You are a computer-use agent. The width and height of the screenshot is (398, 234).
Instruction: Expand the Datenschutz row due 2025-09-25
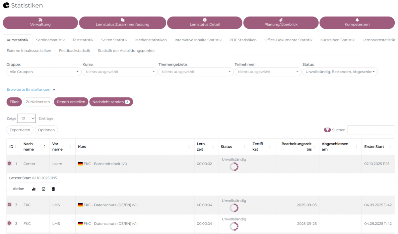point(9,223)
